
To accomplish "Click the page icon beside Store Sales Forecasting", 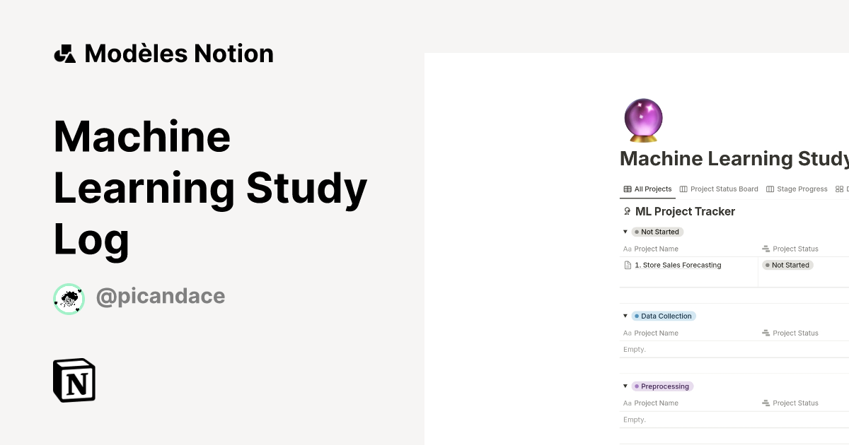I will [x=627, y=265].
